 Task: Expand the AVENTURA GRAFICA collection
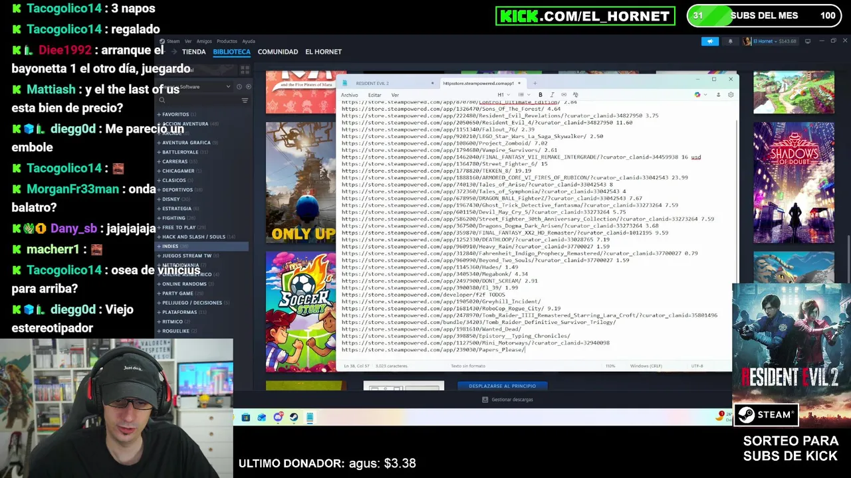[186, 143]
